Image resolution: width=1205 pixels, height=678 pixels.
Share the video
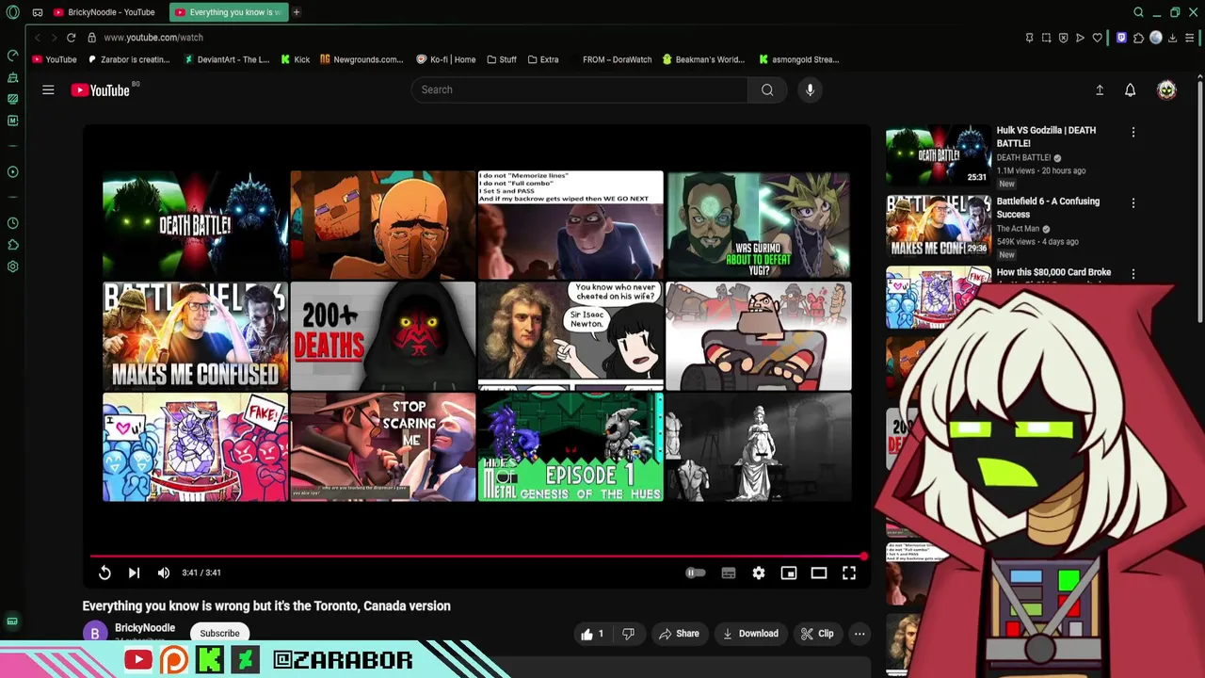tap(679, 634)
